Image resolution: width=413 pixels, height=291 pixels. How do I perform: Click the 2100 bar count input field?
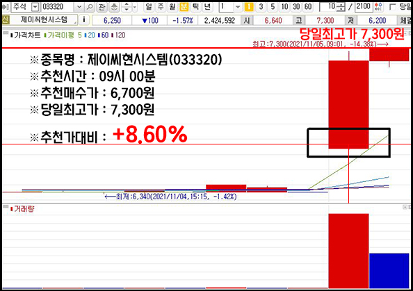pos(364,7)
